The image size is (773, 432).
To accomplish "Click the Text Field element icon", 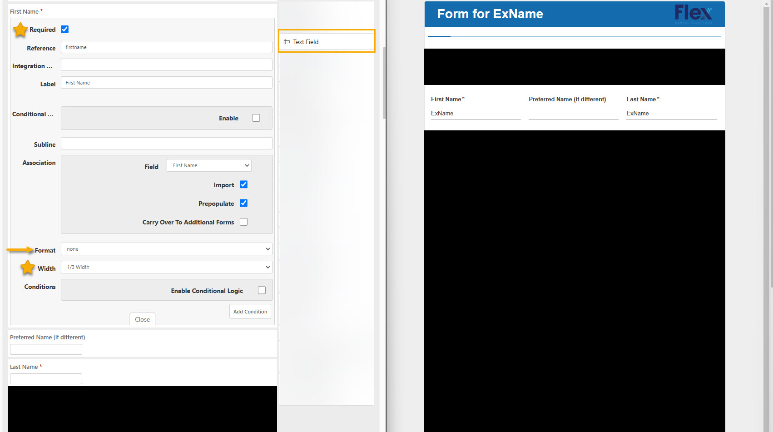I will pos(287,42).
